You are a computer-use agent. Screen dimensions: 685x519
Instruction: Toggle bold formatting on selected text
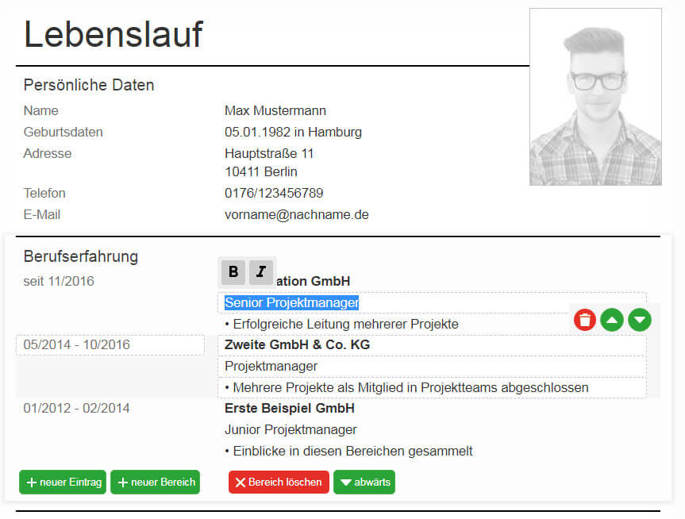tap(233, 272)
